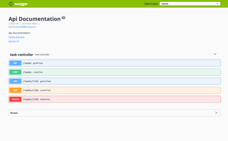This screenshot has height=141, width=228.
Task: Click the green POST method badge
Action: point(15,72)
